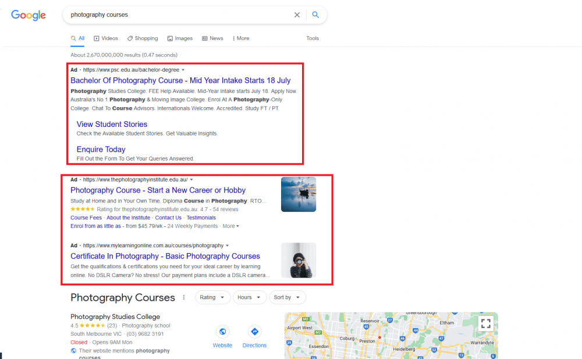Open the Sort by dropdown
The height and width of the screenshot is (359, 582).
[286, 297]
